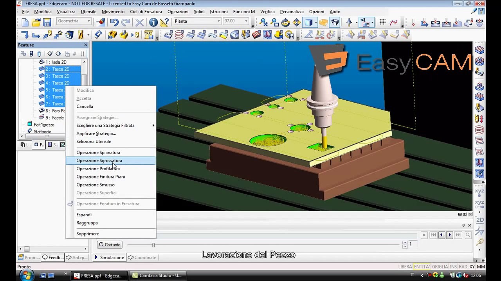Screen dimensions: 501x281
Task: Expand Scegliere una Strategia Filtrata submenu
Action: (x=110, y=125)
